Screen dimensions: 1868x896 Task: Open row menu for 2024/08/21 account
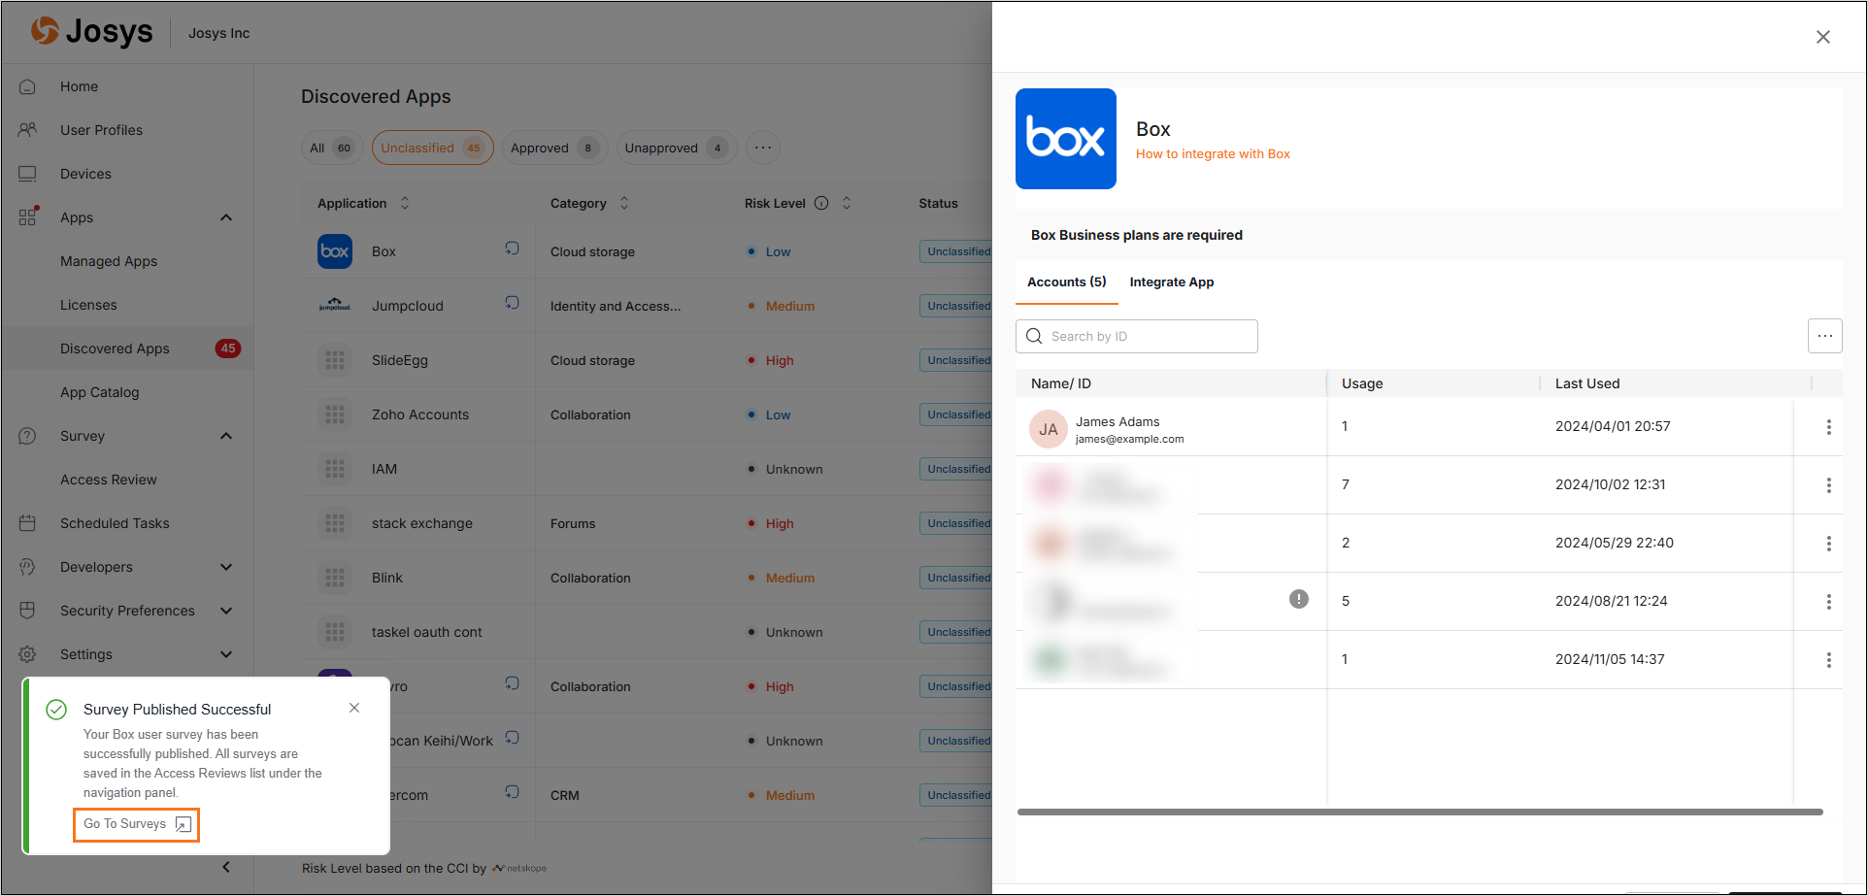point(1828,602)
